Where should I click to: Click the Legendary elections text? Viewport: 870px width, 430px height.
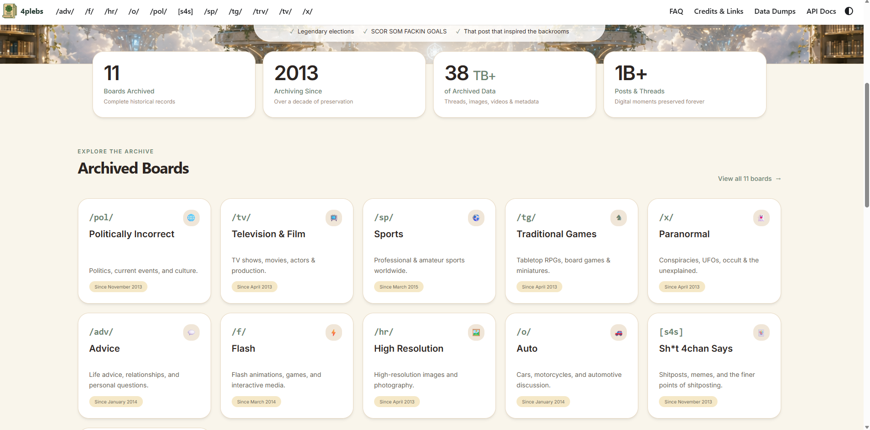tap(326, 32)
